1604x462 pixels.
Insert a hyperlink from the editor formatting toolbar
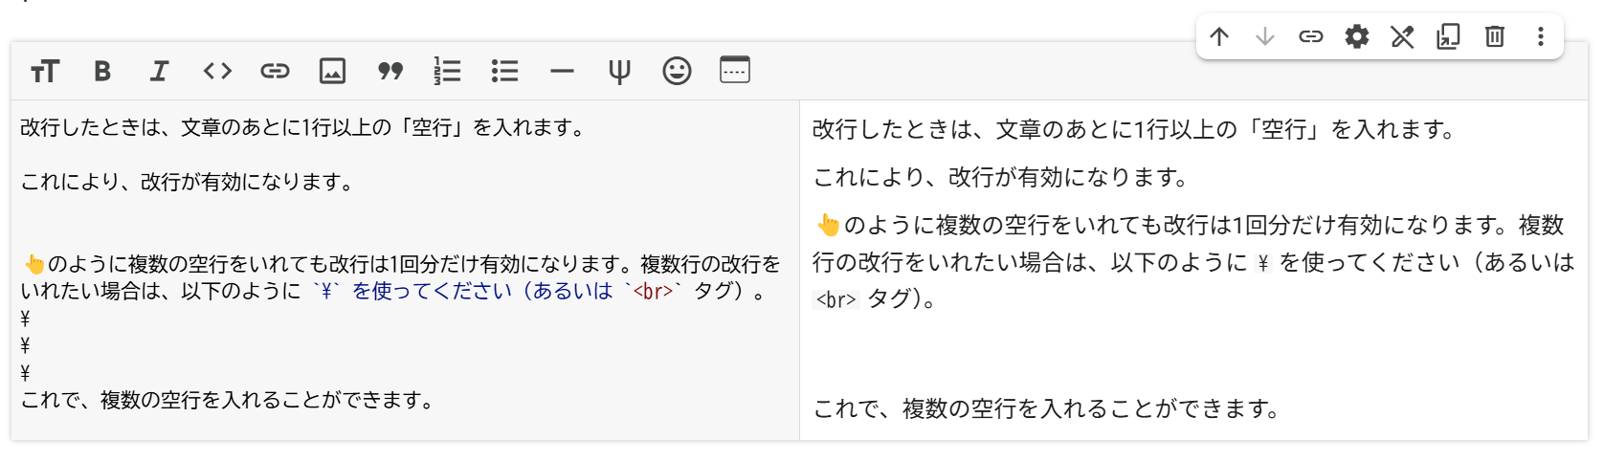pos(275,71)
